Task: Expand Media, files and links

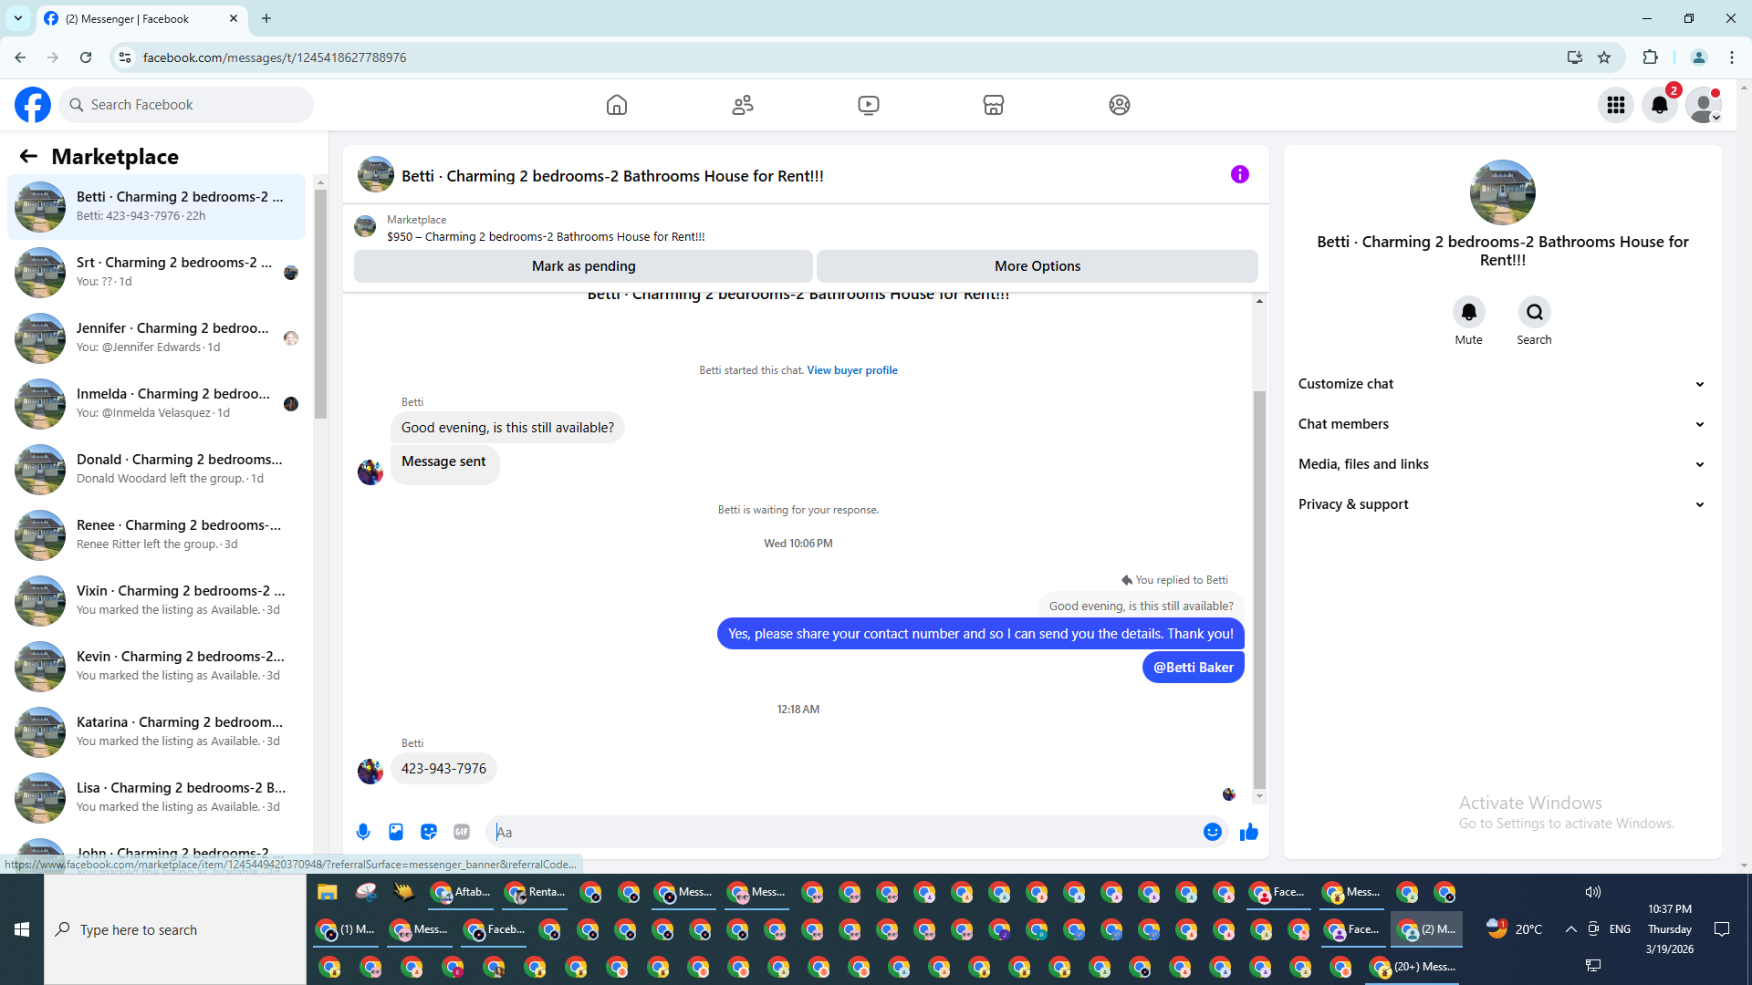Action: click(x=1502, y=464)
